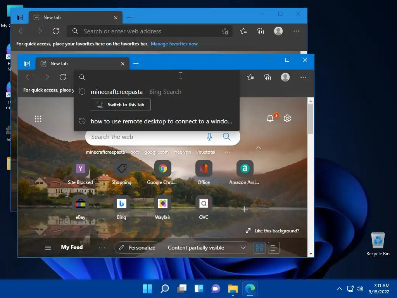Image resolution: width=397 pixels, height=298 pixels.
Task: Open profile avatar in back Edge window
Action: [x=278, y=31]
